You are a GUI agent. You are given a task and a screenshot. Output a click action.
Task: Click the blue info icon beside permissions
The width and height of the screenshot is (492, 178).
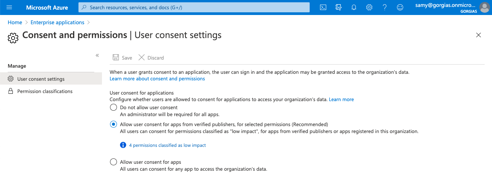pos(123,145)
